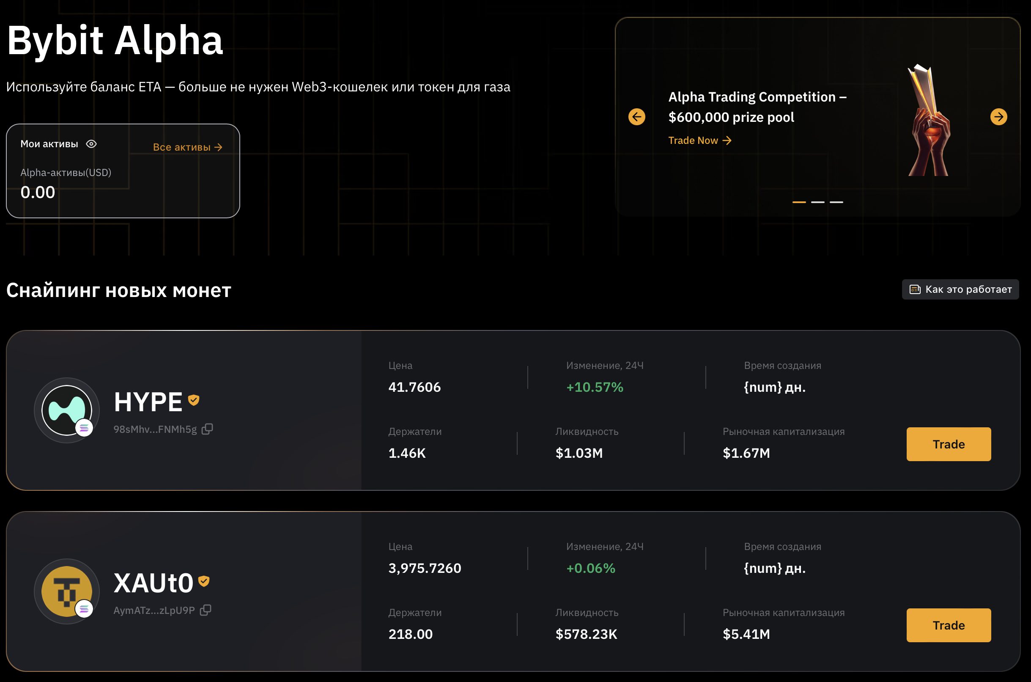Open Trade Now competition link
Screen dimensions: 1031x682
click(699, 140)
